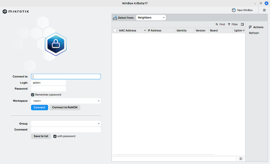
Task: Tick the select-all checkbox in table header
Action: [x=115, y=30]
